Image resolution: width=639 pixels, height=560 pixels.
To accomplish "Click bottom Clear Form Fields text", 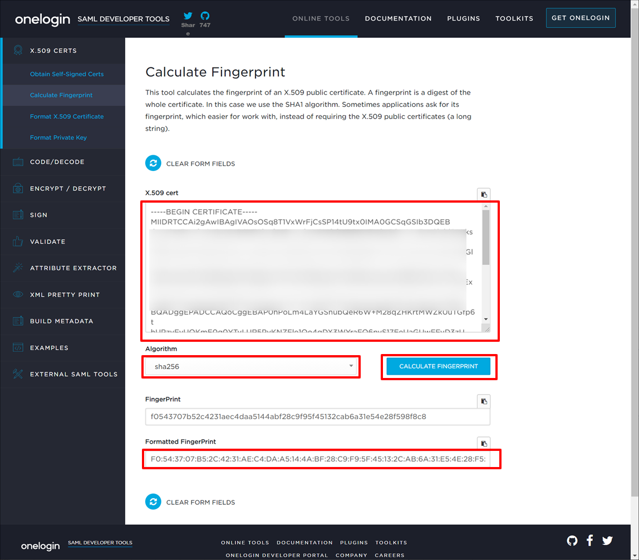I will click(200, 502).
